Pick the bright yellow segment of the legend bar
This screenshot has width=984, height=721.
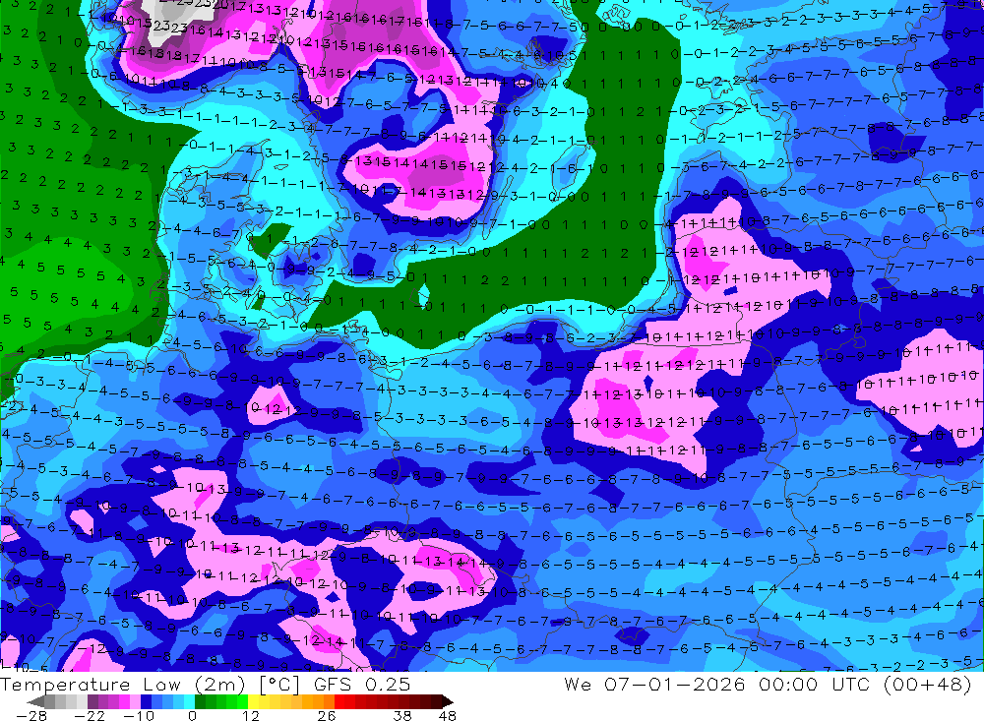253,702
